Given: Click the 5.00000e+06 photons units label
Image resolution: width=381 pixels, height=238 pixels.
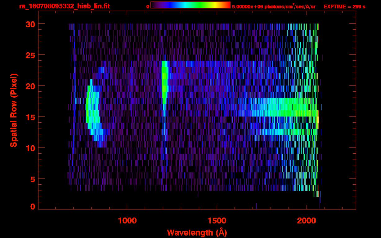Looking at the screenshot, I should click(274, 6).
